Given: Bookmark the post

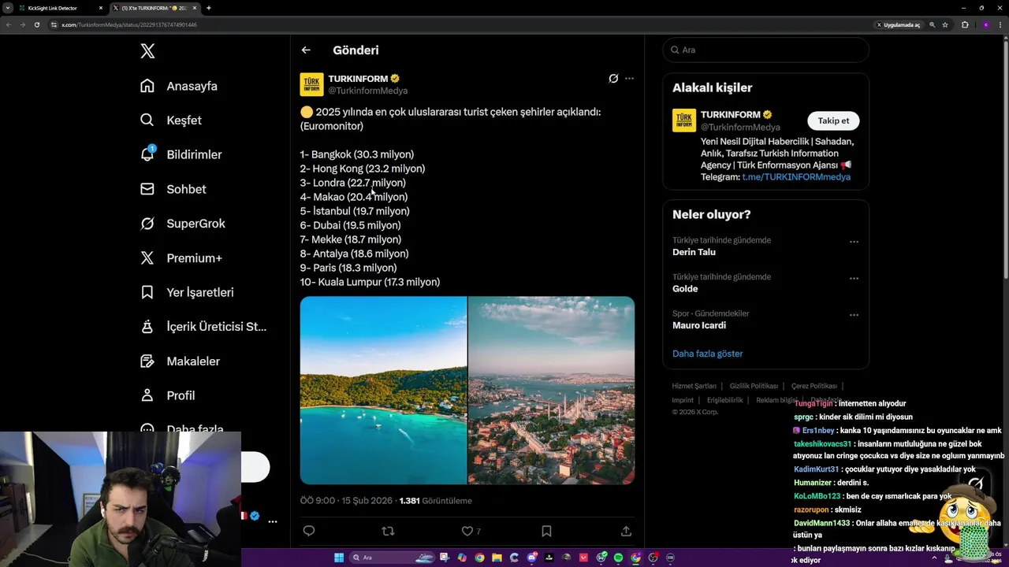Looking at the screenshot, I should (x=546, y=531).
